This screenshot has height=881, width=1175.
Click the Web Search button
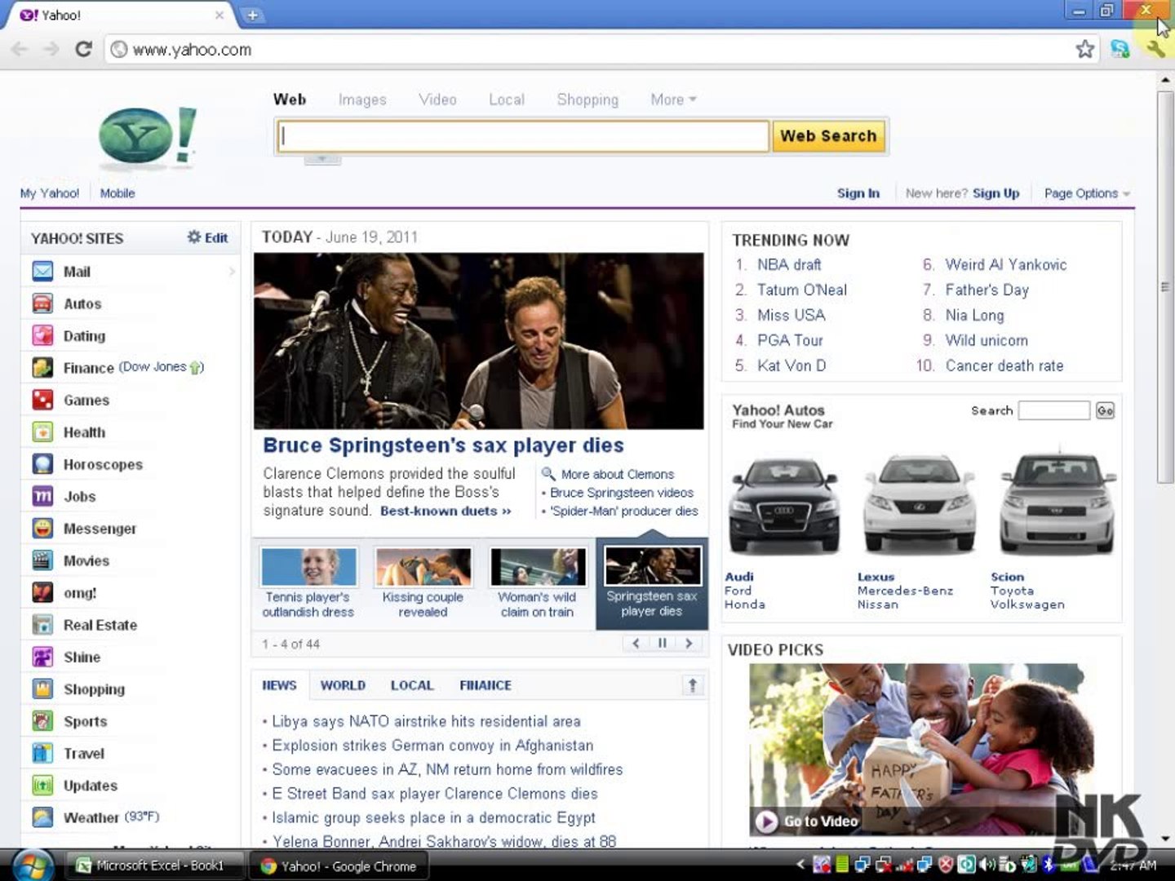tap(828, 136)
